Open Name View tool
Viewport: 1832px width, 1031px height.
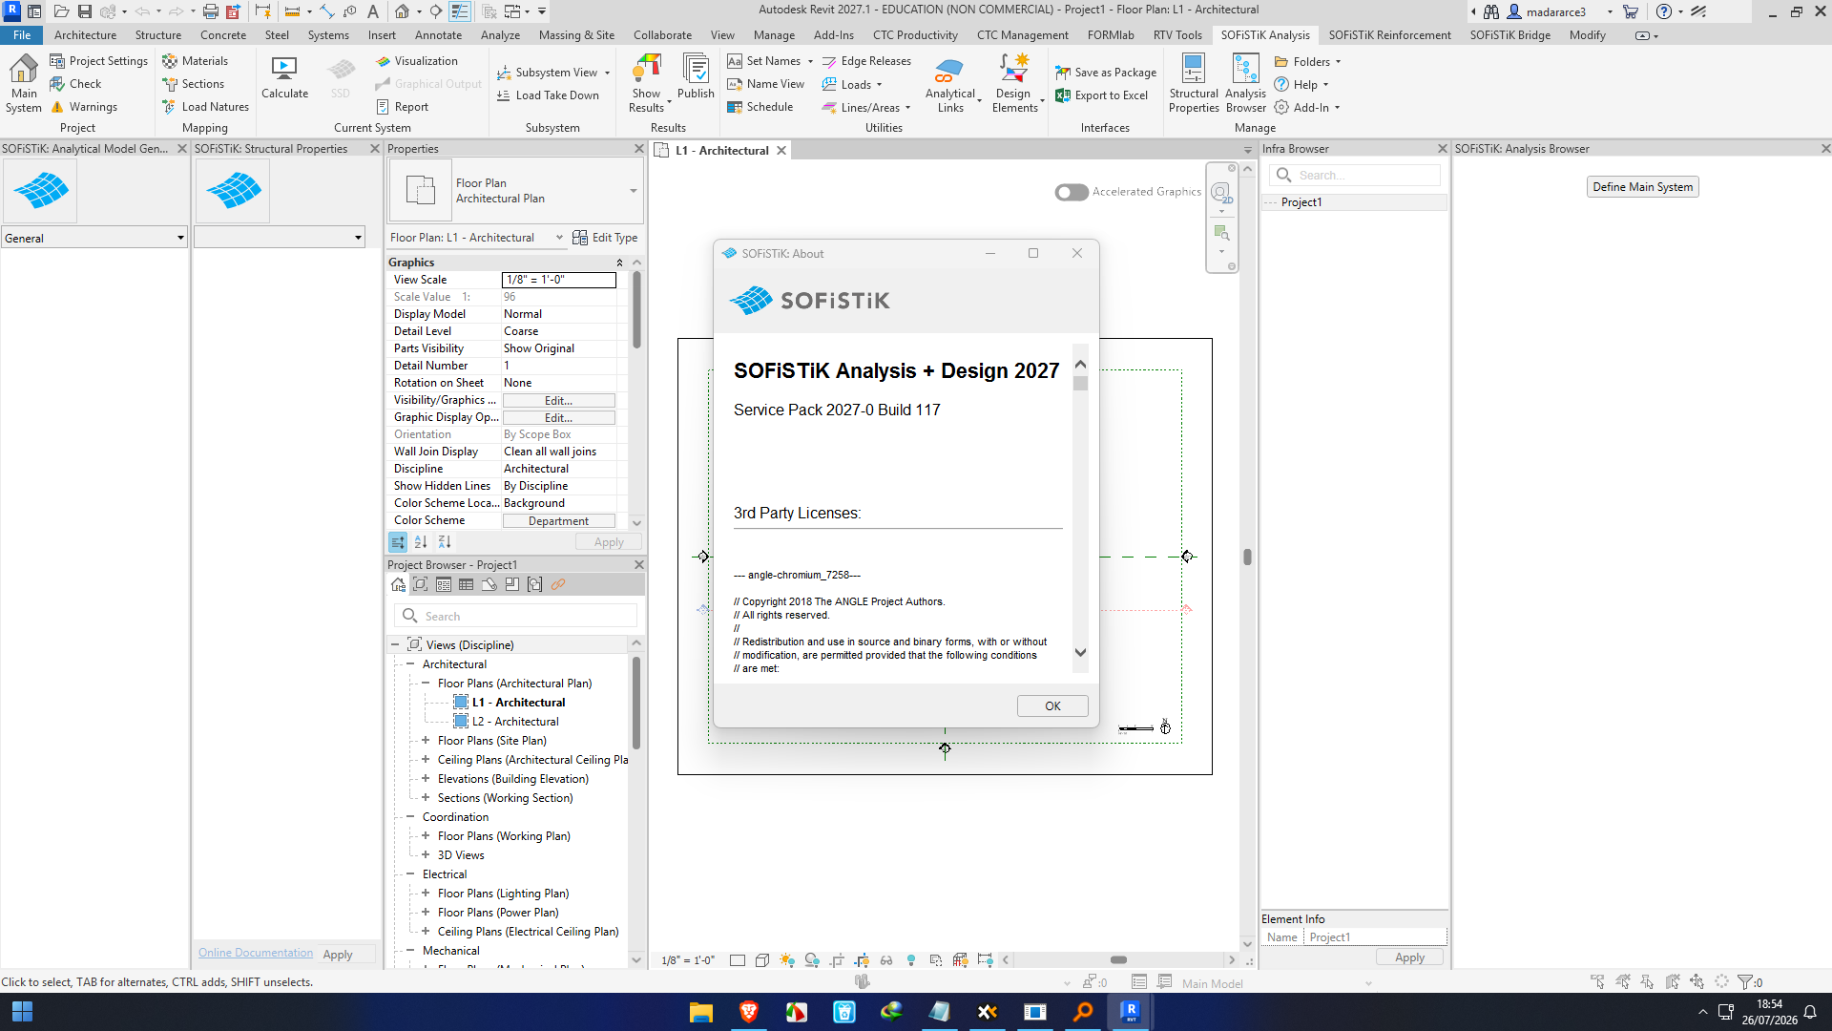pos(765,84)
